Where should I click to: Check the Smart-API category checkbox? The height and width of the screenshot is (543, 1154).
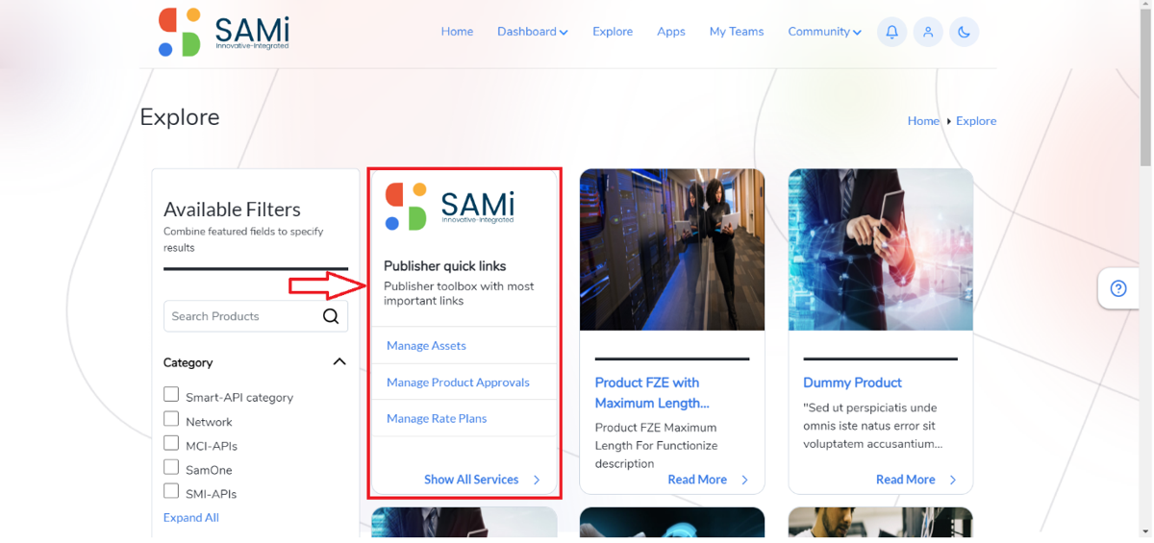(171, 394)
